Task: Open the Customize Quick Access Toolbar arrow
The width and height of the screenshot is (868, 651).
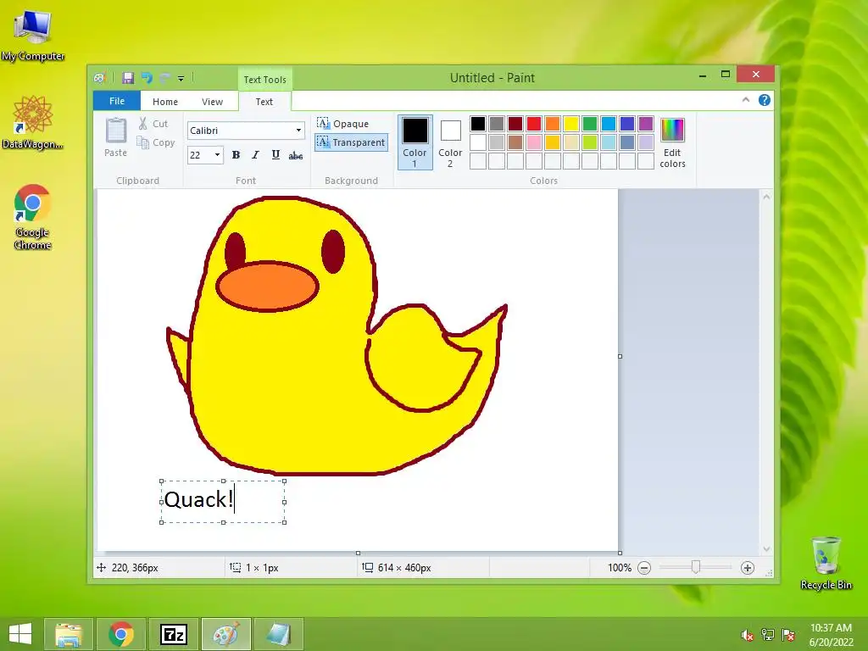Action: [181, 79]
